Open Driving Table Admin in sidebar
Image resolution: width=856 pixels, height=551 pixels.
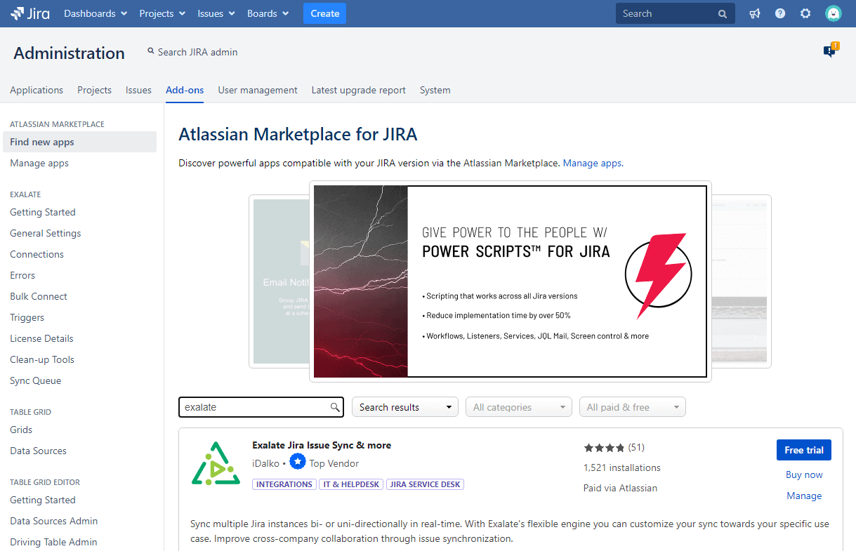pyautogui.click(x=53, y=542)
